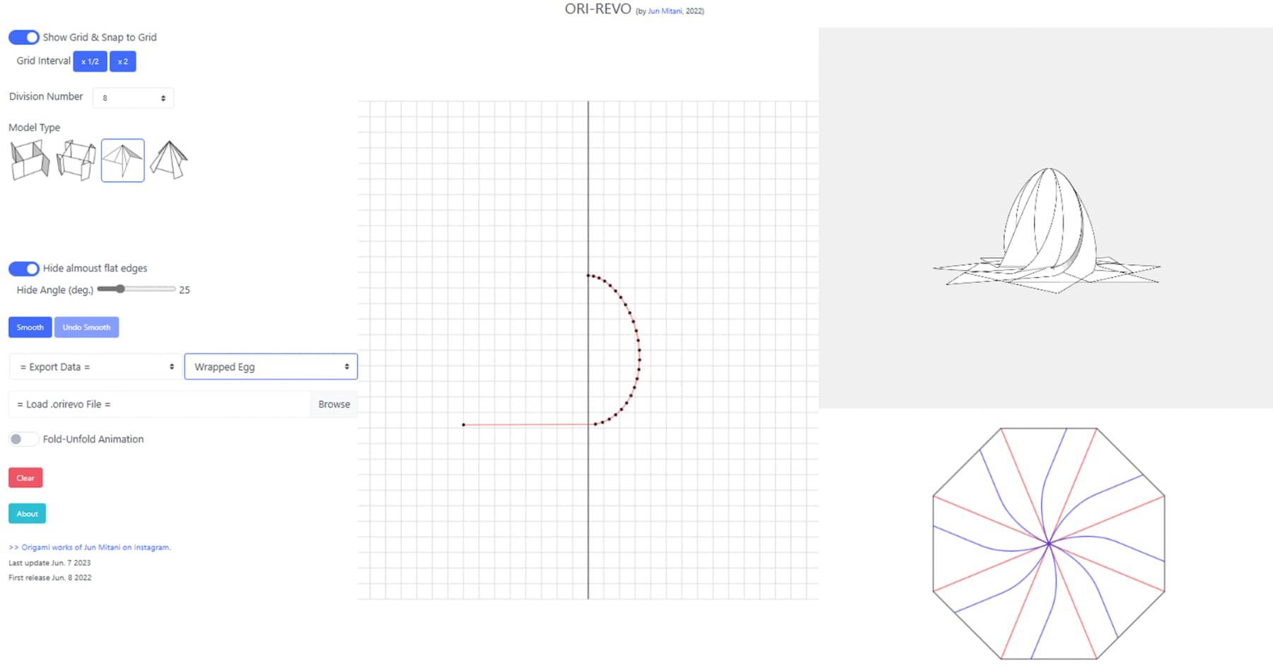Choose the highlighted third Model Type cone icon
Viewport: 1273px width, 666px height.
point(123,160)
